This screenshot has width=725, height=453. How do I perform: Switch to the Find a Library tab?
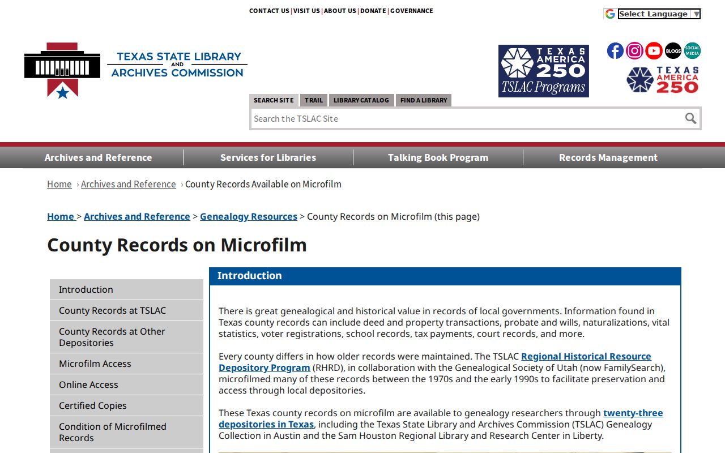point(424,100)
